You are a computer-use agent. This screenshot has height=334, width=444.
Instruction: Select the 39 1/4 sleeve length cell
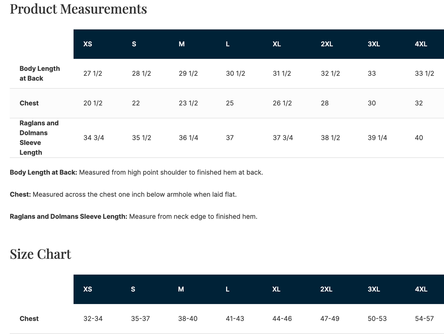coord(377,138)
